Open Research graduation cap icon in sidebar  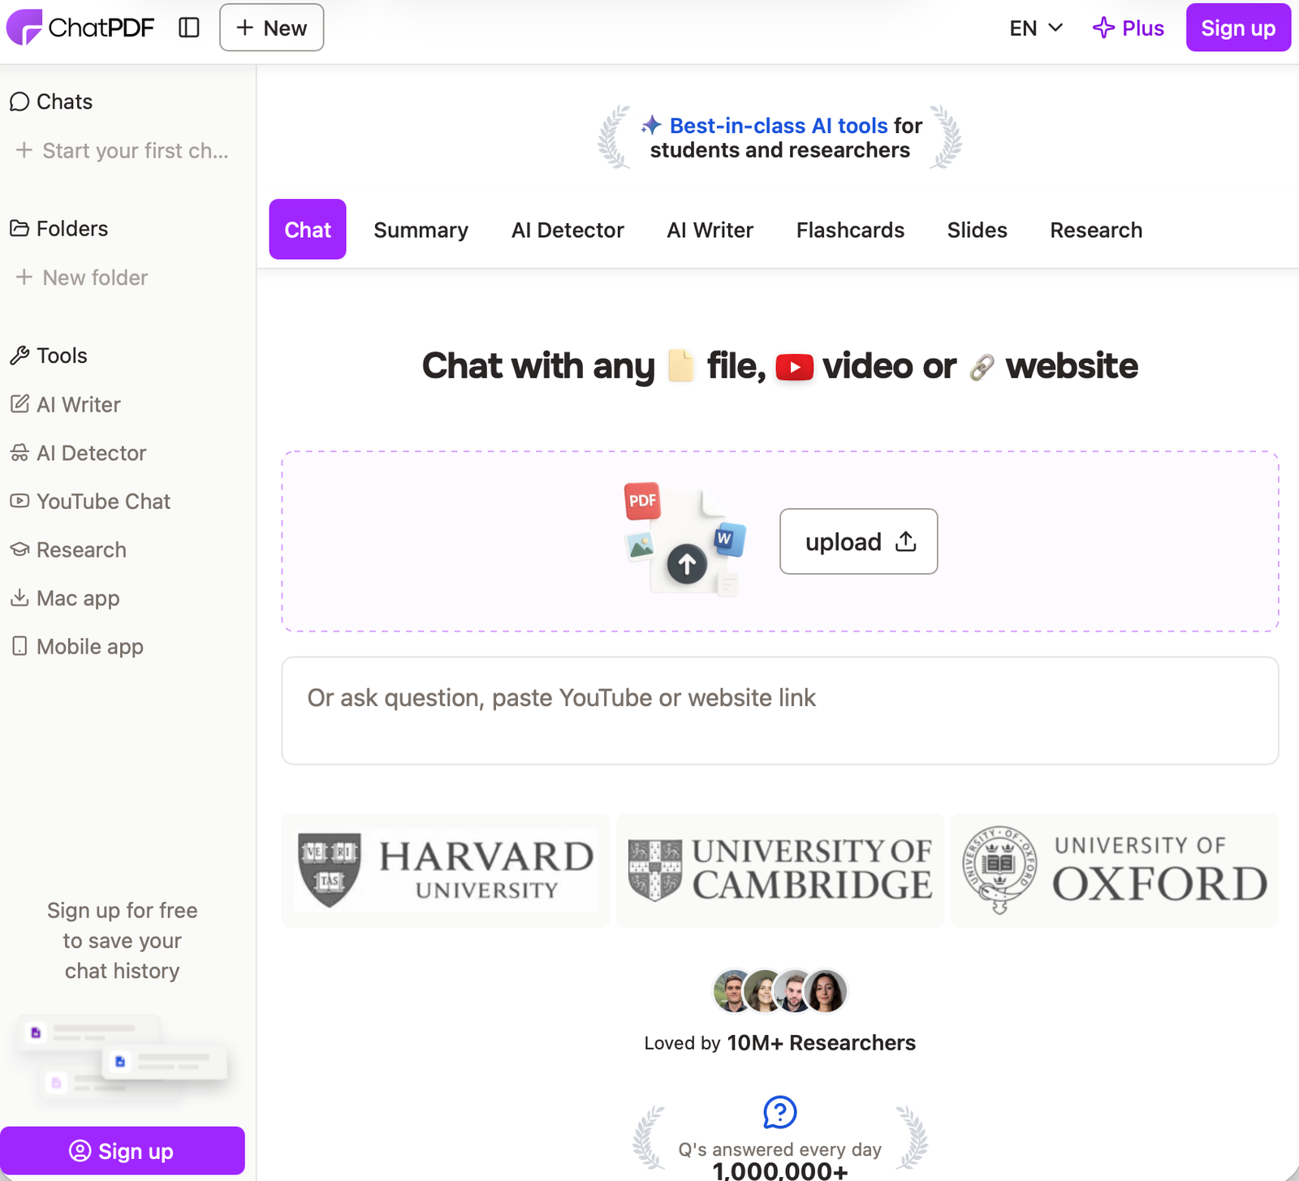coord(19,550)
